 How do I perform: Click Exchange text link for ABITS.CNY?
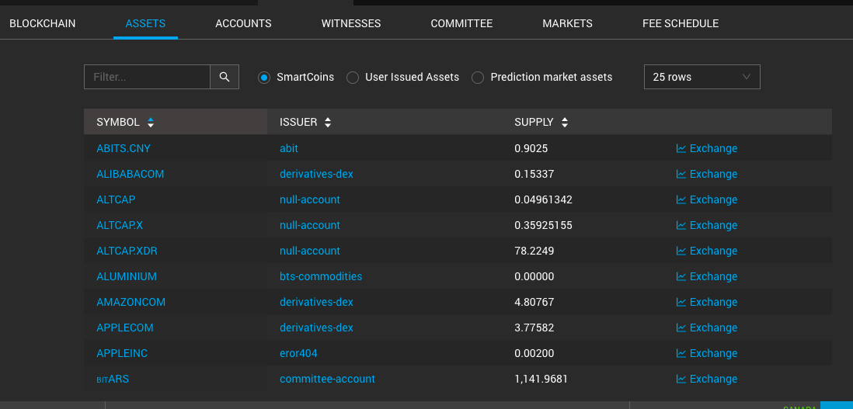coord(713,148)
